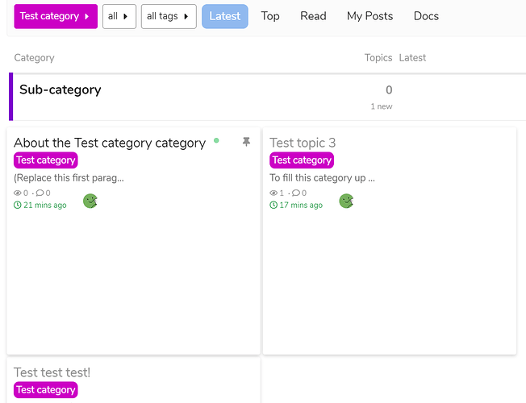Click the pin icon on About topic
Image resolution: width=526 pixels, height=403 pixels.
246,142
